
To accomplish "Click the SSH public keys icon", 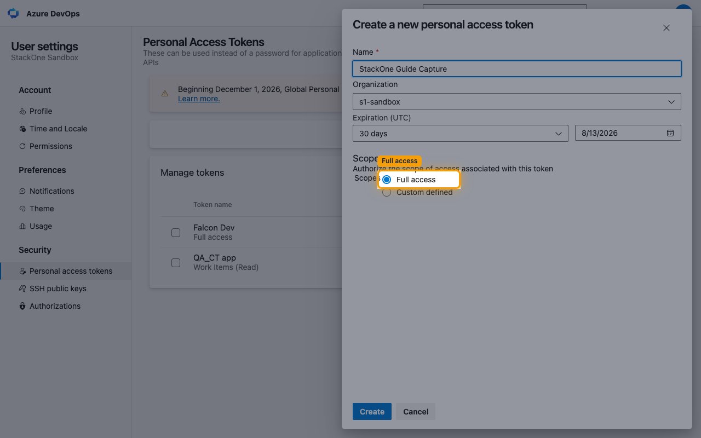I will click(x=22, y=289).
